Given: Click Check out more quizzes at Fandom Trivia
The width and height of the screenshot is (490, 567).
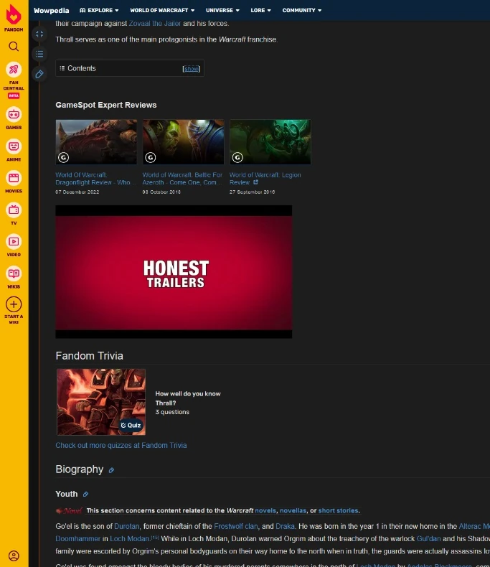Looking at the screenshot, I should coord(121,445).
